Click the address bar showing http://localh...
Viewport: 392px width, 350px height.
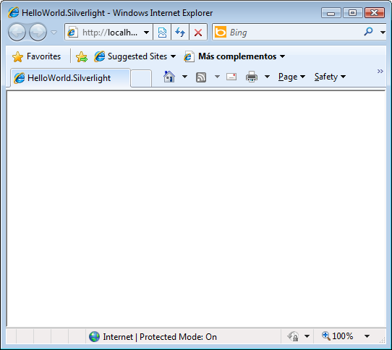(x=108, y=33)
